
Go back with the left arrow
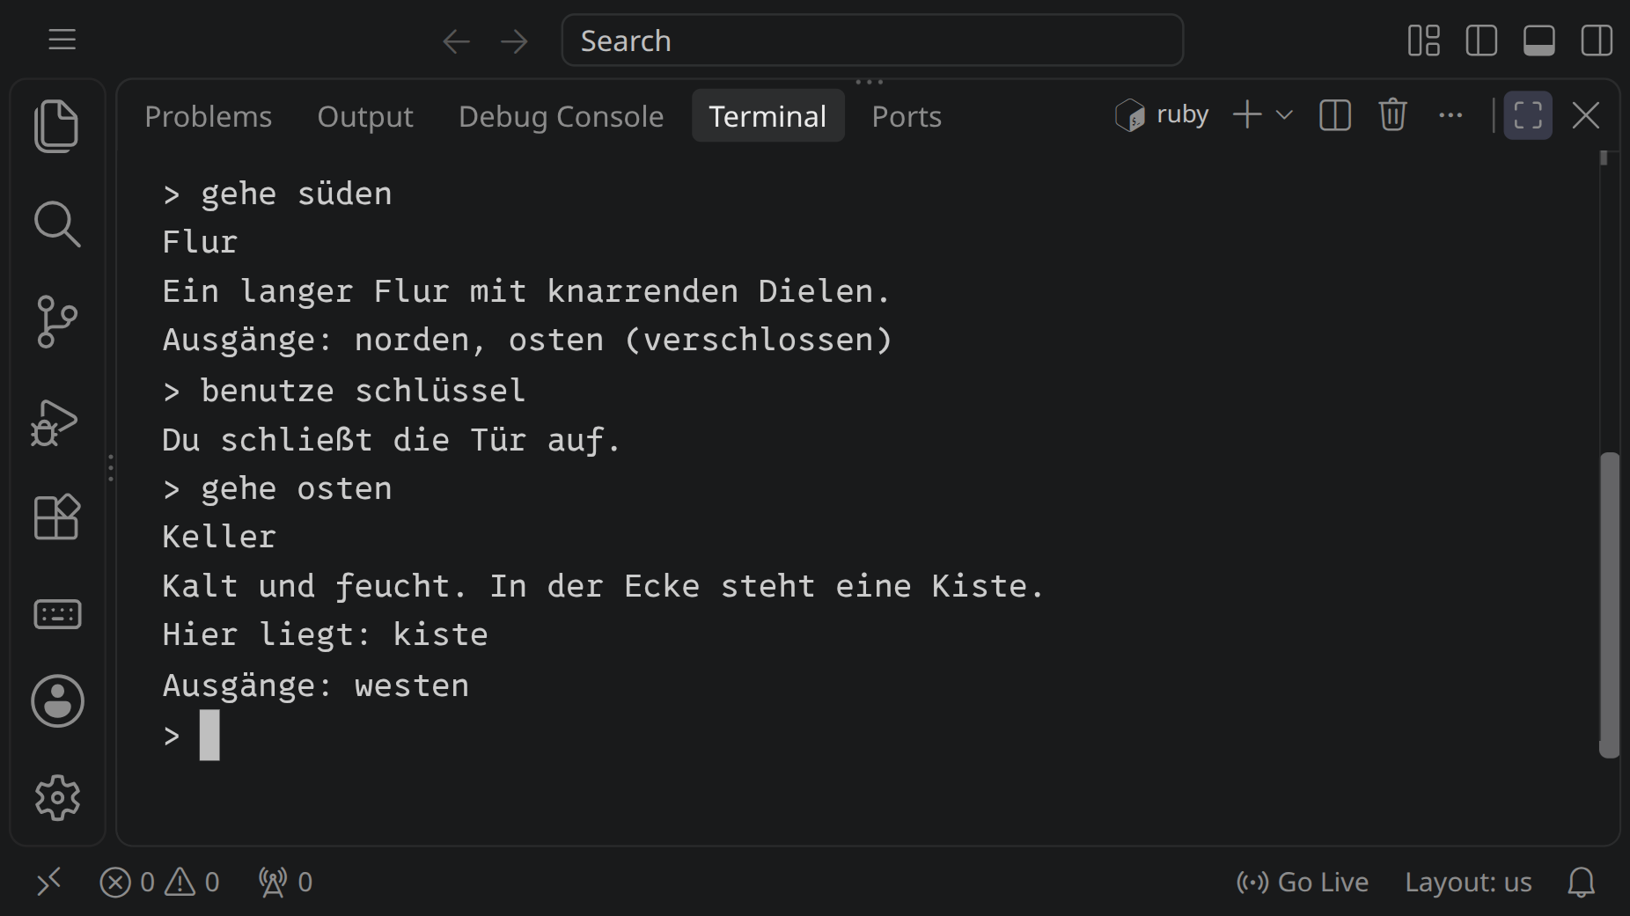tap(456, 40)
